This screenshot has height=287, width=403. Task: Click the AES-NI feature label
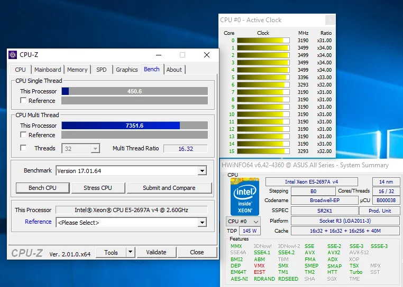pyautogui.click(x=239, y=279)
